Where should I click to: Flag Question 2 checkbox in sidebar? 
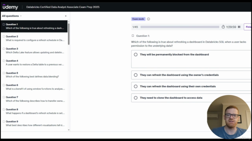click(4, 36)
